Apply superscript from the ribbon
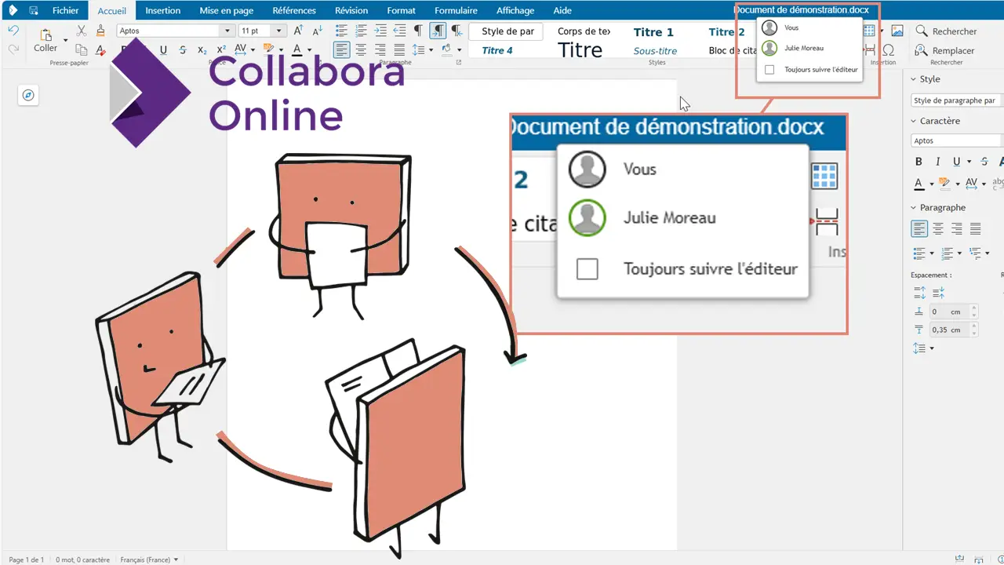Screen dimensions: 1004x565 [x=220, y=49]
